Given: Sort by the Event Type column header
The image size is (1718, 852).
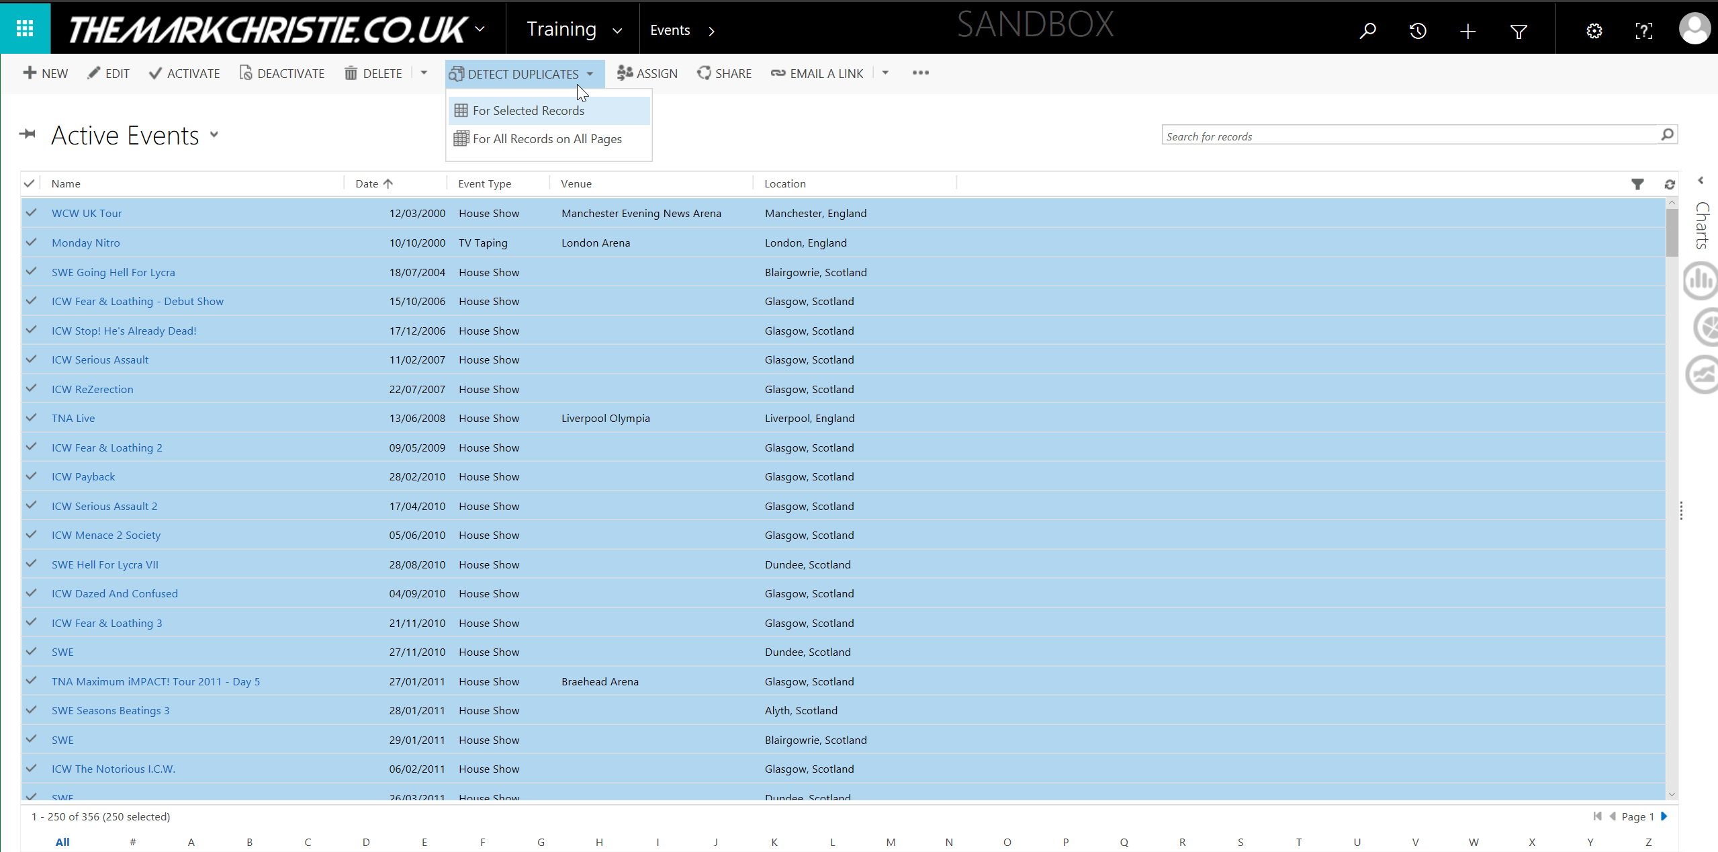Looking at the screenshot, I should (x=484, y=183).
